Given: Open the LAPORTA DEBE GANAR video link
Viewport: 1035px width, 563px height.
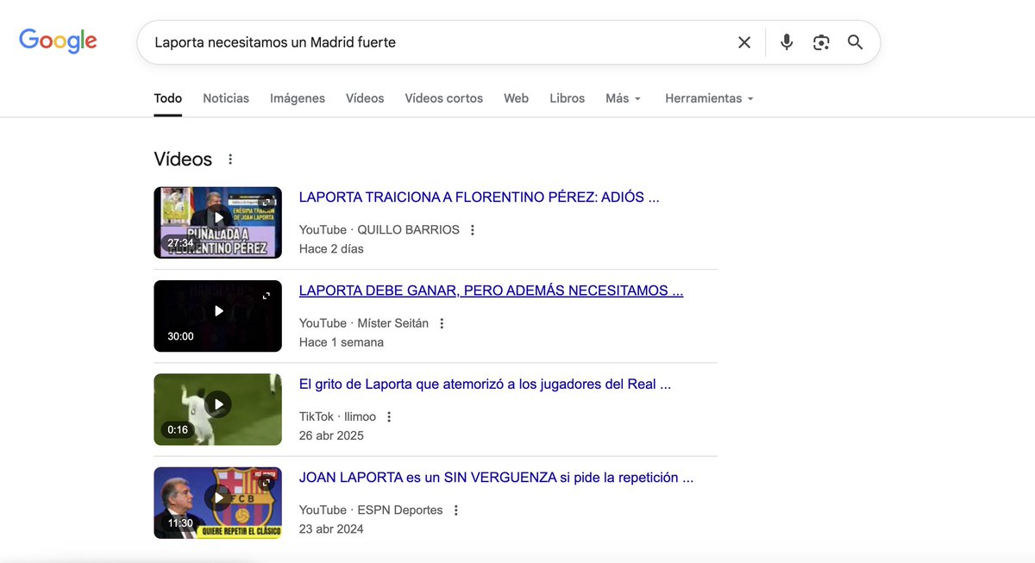Looking at the screenshot, I should click(x=491, y=290).
